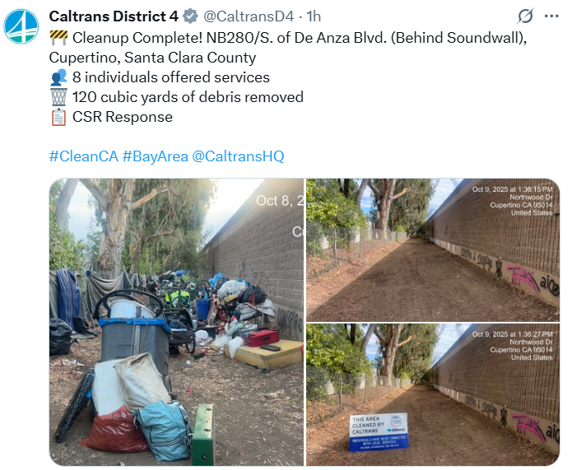572x470 pixels.
Task: Open the #BayArea hashtag
Action: pos(155,156)
